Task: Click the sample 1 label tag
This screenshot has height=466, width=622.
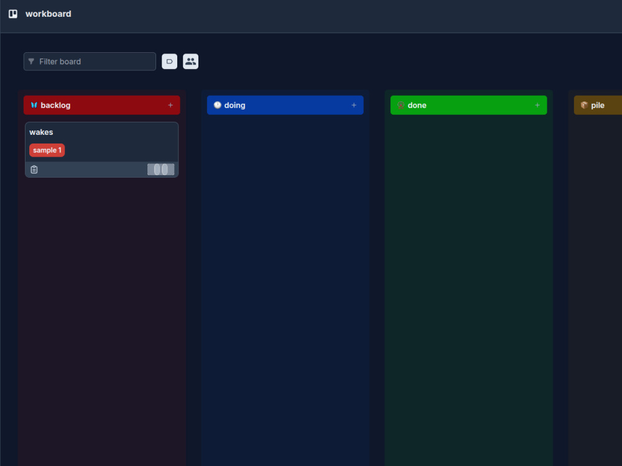Action: point(47,150)
